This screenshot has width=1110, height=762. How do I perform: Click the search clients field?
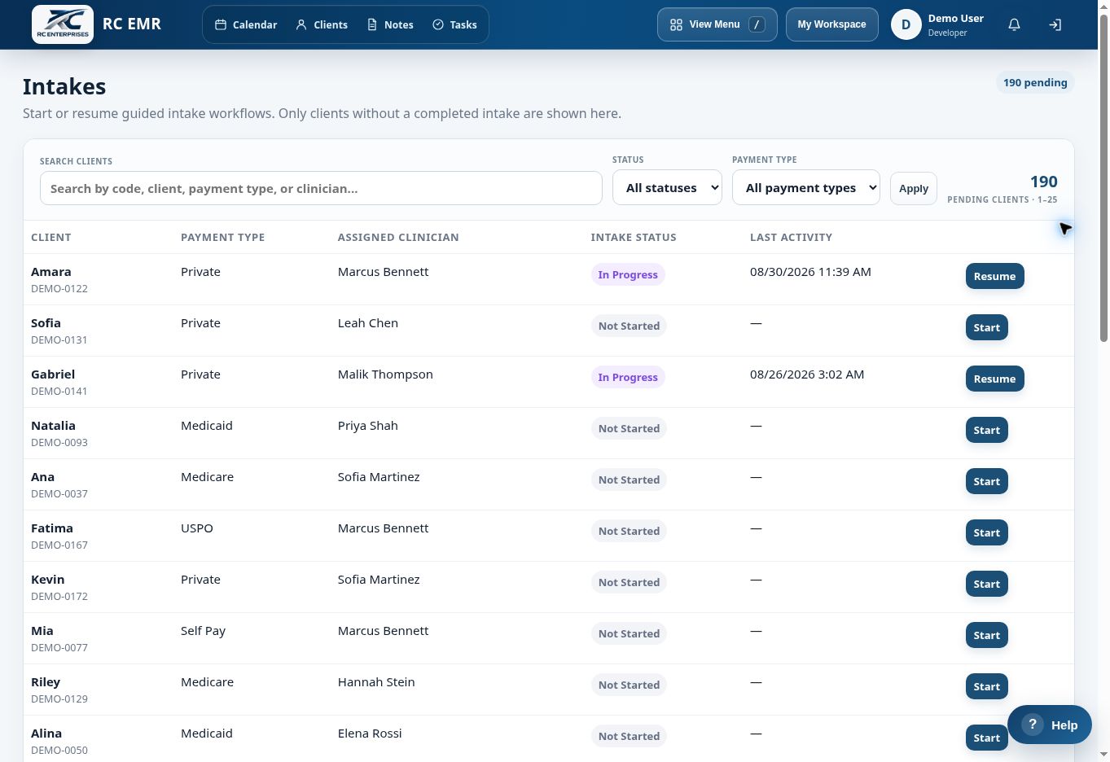(321, 188)
